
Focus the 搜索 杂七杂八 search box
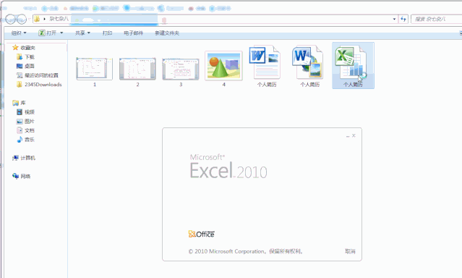click(x=436, y=19)
